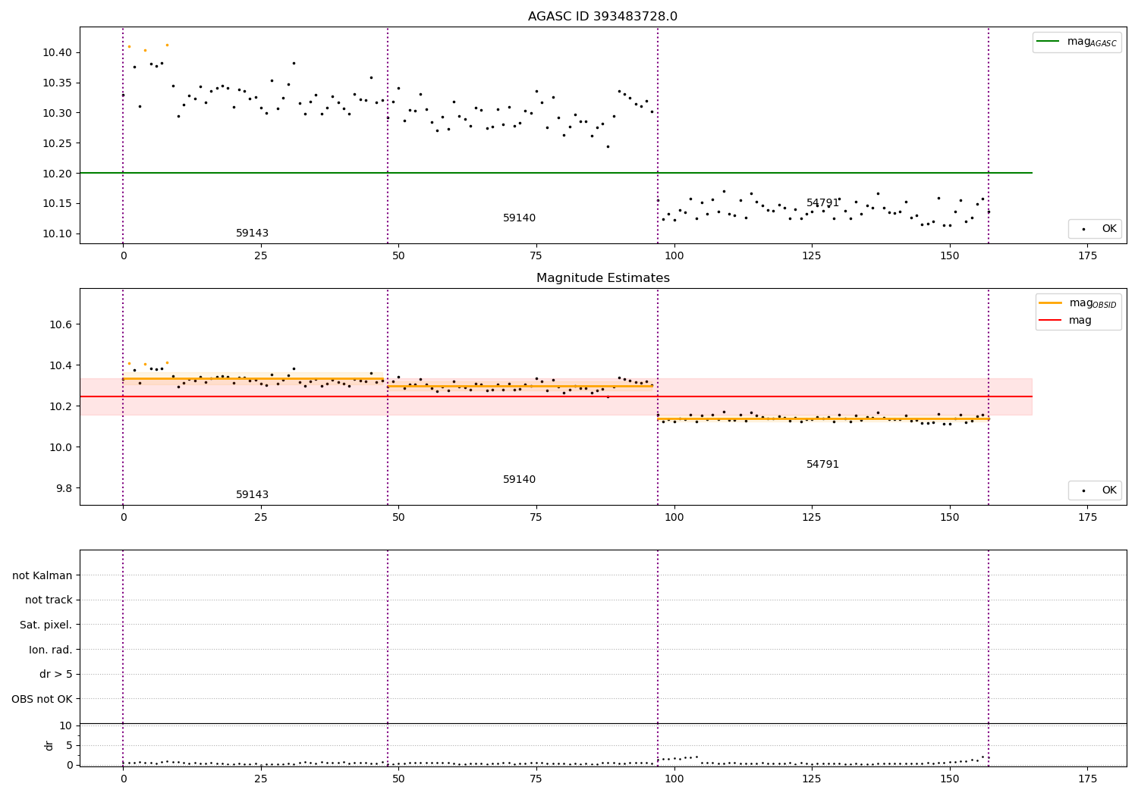Click the red horizontal mag line in middle plot
Image resolution: width=1138 pixels, height=796 pixels.
555,396
